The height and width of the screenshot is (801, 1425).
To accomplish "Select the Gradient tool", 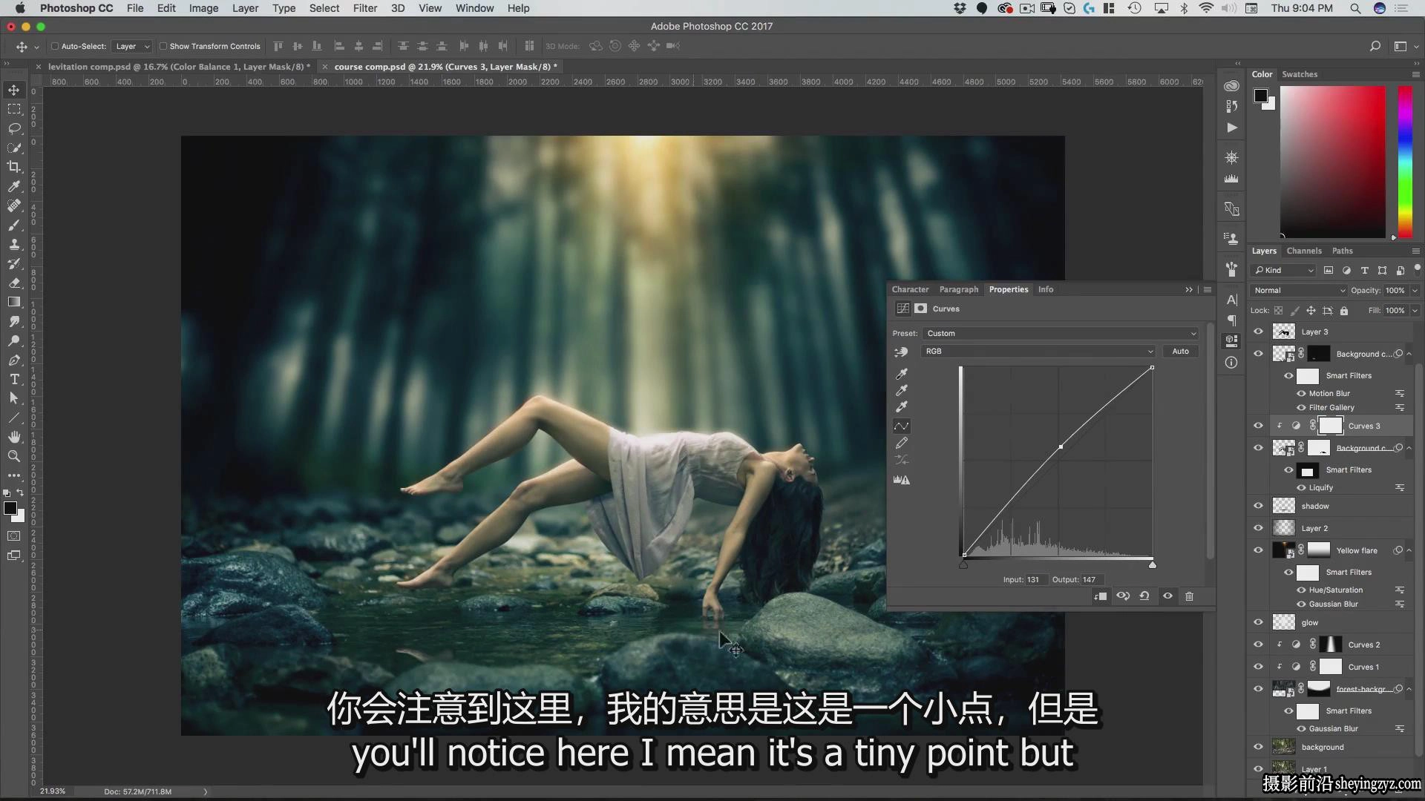I will 14,302.
